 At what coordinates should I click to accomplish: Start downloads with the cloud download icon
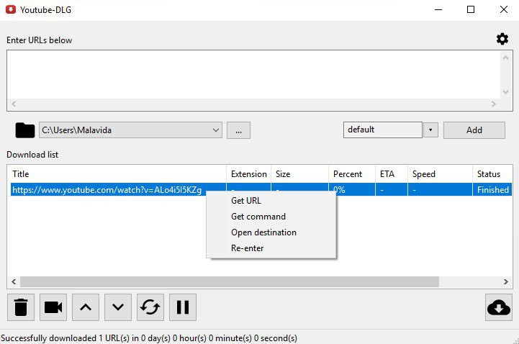498,307
